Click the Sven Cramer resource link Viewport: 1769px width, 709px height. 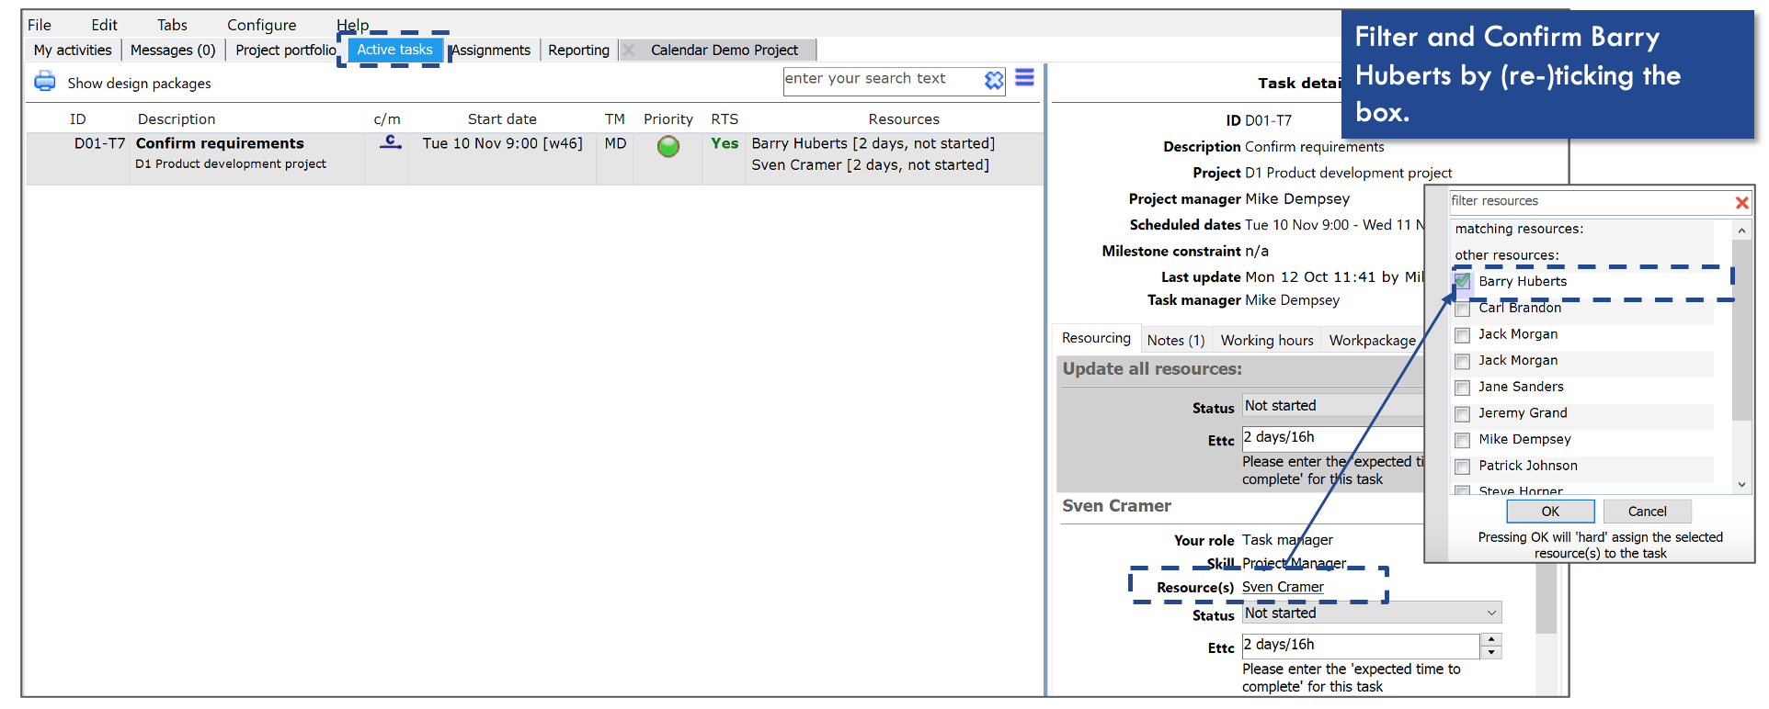pyautogui.click(x=1283, y=587)
